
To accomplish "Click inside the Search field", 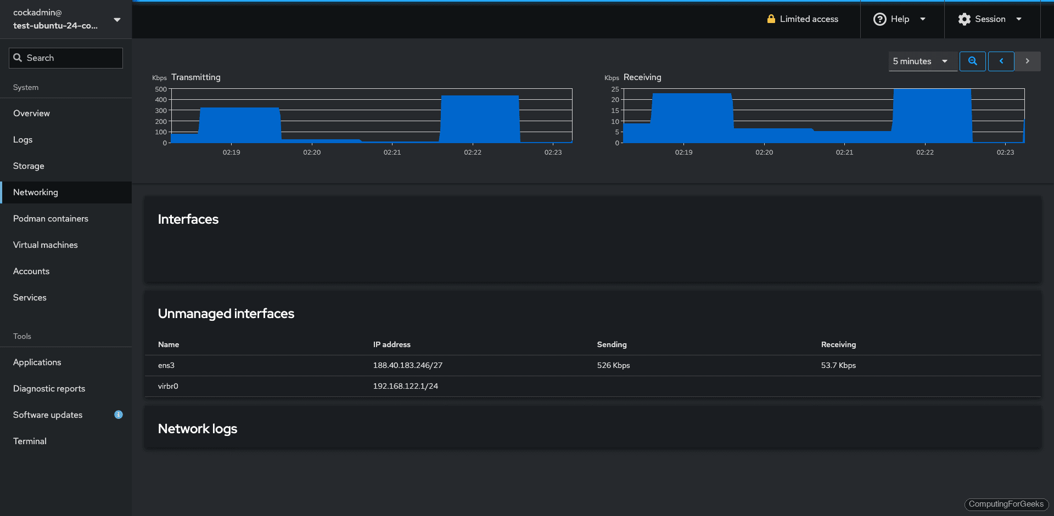I will (66, 58).
